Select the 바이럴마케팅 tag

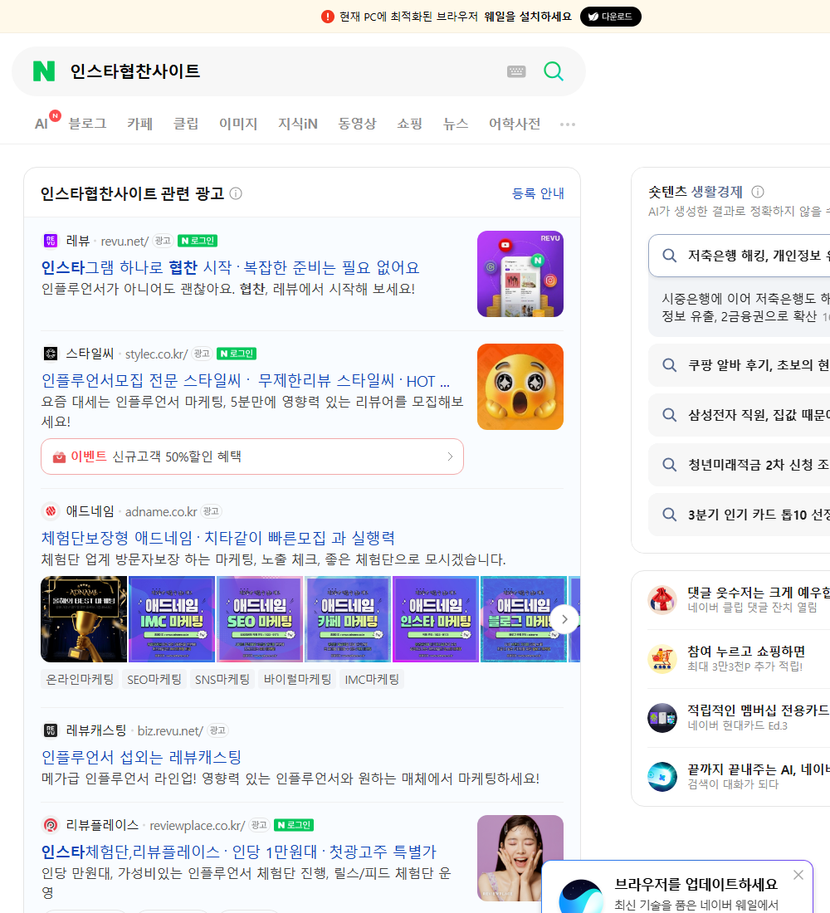(x=297, y=680)
